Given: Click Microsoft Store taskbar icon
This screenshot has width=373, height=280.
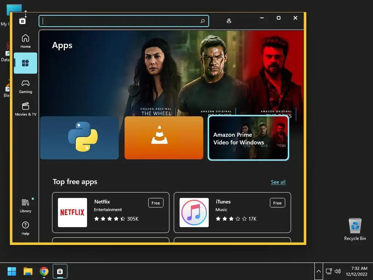Looking at the screenshot, I should click(60, 271).
